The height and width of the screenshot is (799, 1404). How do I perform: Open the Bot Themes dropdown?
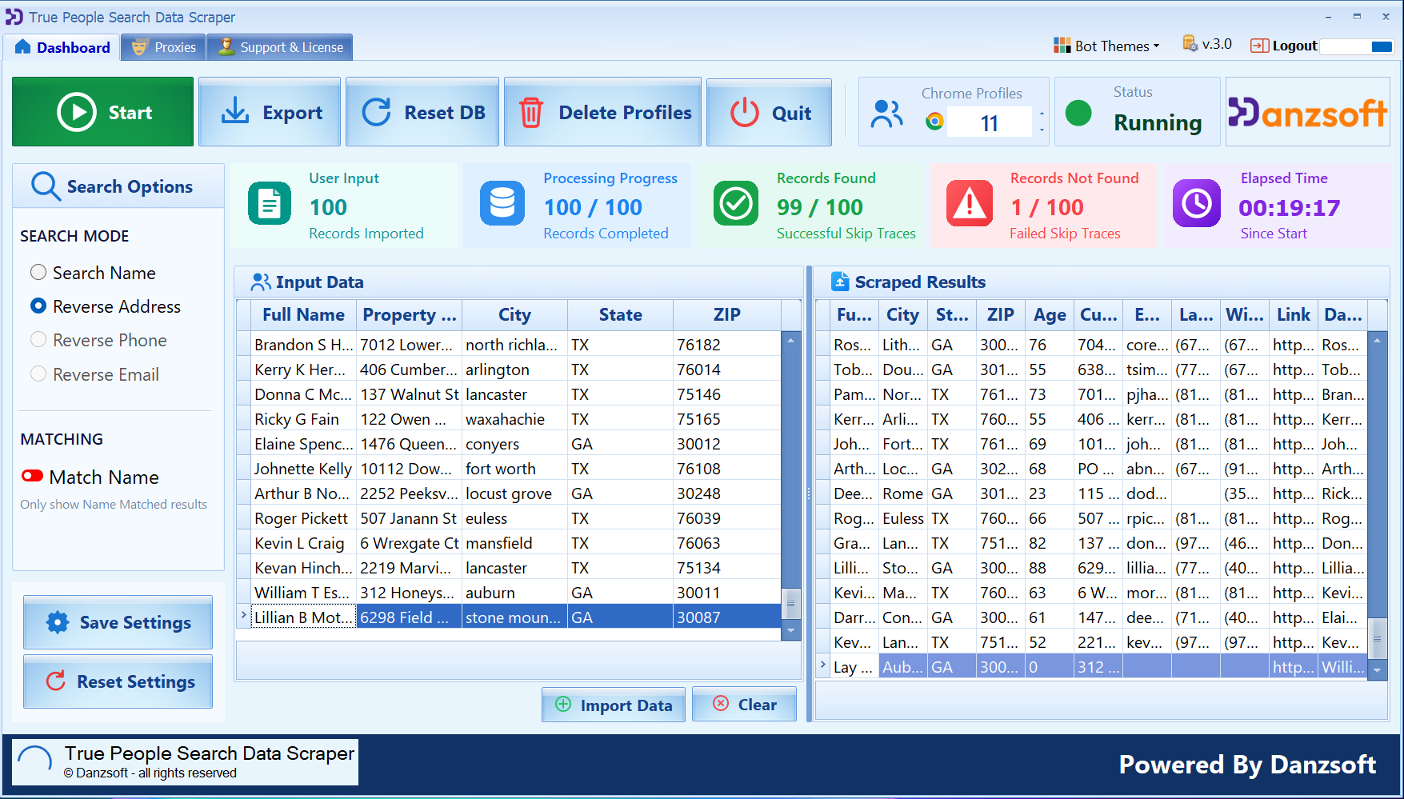[1106, 46]
